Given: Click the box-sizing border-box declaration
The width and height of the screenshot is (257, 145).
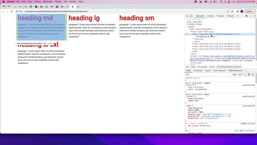Looking at the screenshot, I should [x=199, y=126].
